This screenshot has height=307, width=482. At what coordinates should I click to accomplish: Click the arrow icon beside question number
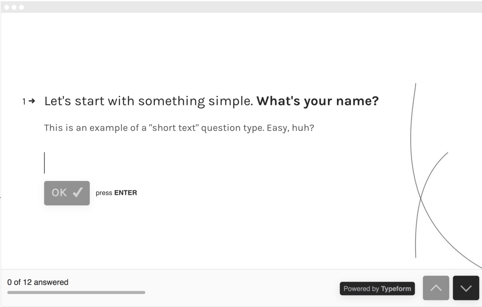pyautogui.click(x=32, y=101)
